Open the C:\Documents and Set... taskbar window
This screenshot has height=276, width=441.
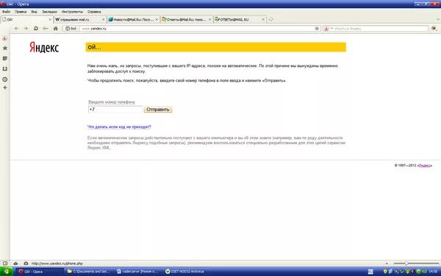tap(89, 272)
